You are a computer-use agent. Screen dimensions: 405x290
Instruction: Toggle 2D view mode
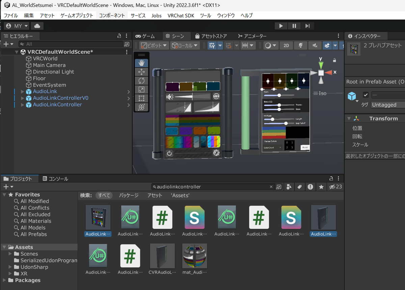click(286, 46)
